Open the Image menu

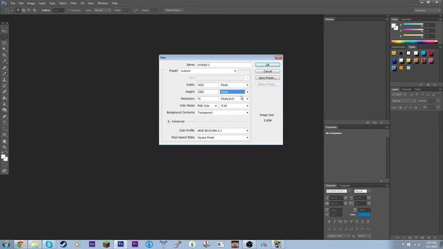point(31,3)
